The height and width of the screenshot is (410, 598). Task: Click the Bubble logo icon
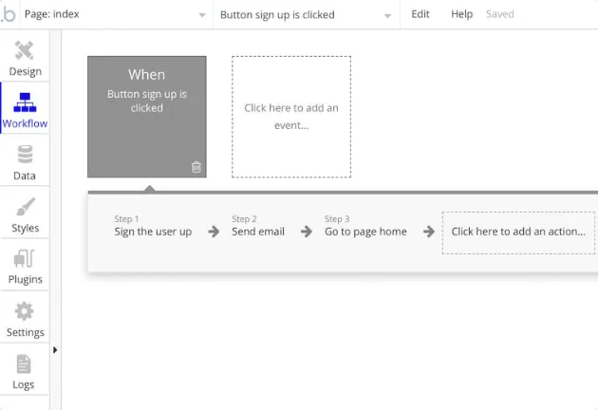click(x=9, y=14)
